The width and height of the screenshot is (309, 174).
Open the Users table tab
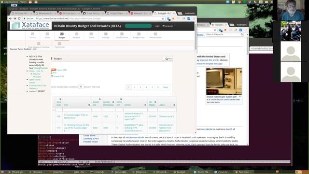click(x=91, y=35)
